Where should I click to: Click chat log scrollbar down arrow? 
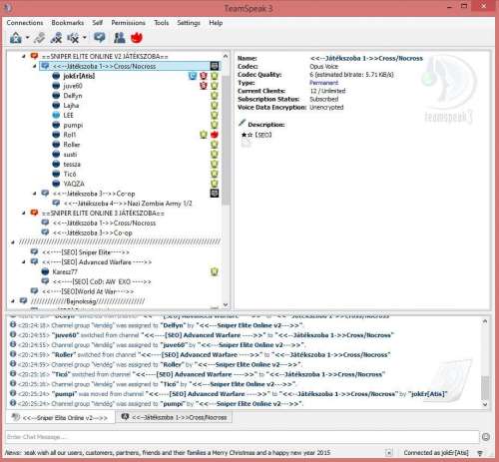[485, 404]
